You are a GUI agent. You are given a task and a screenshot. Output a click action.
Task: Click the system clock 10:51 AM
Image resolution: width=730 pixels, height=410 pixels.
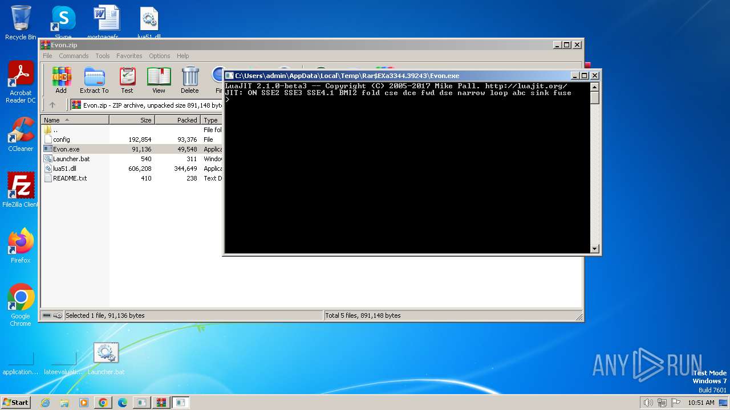(x=701, y=403)
